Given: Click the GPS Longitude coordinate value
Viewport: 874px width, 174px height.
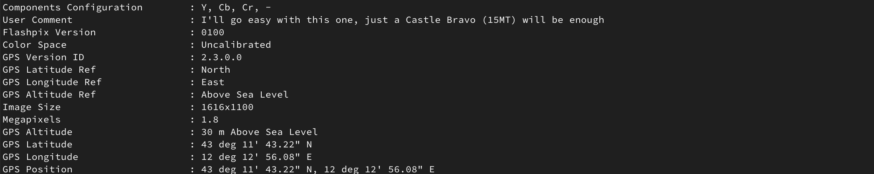Looking at the screenshot, I should click(x=256, y=157).
